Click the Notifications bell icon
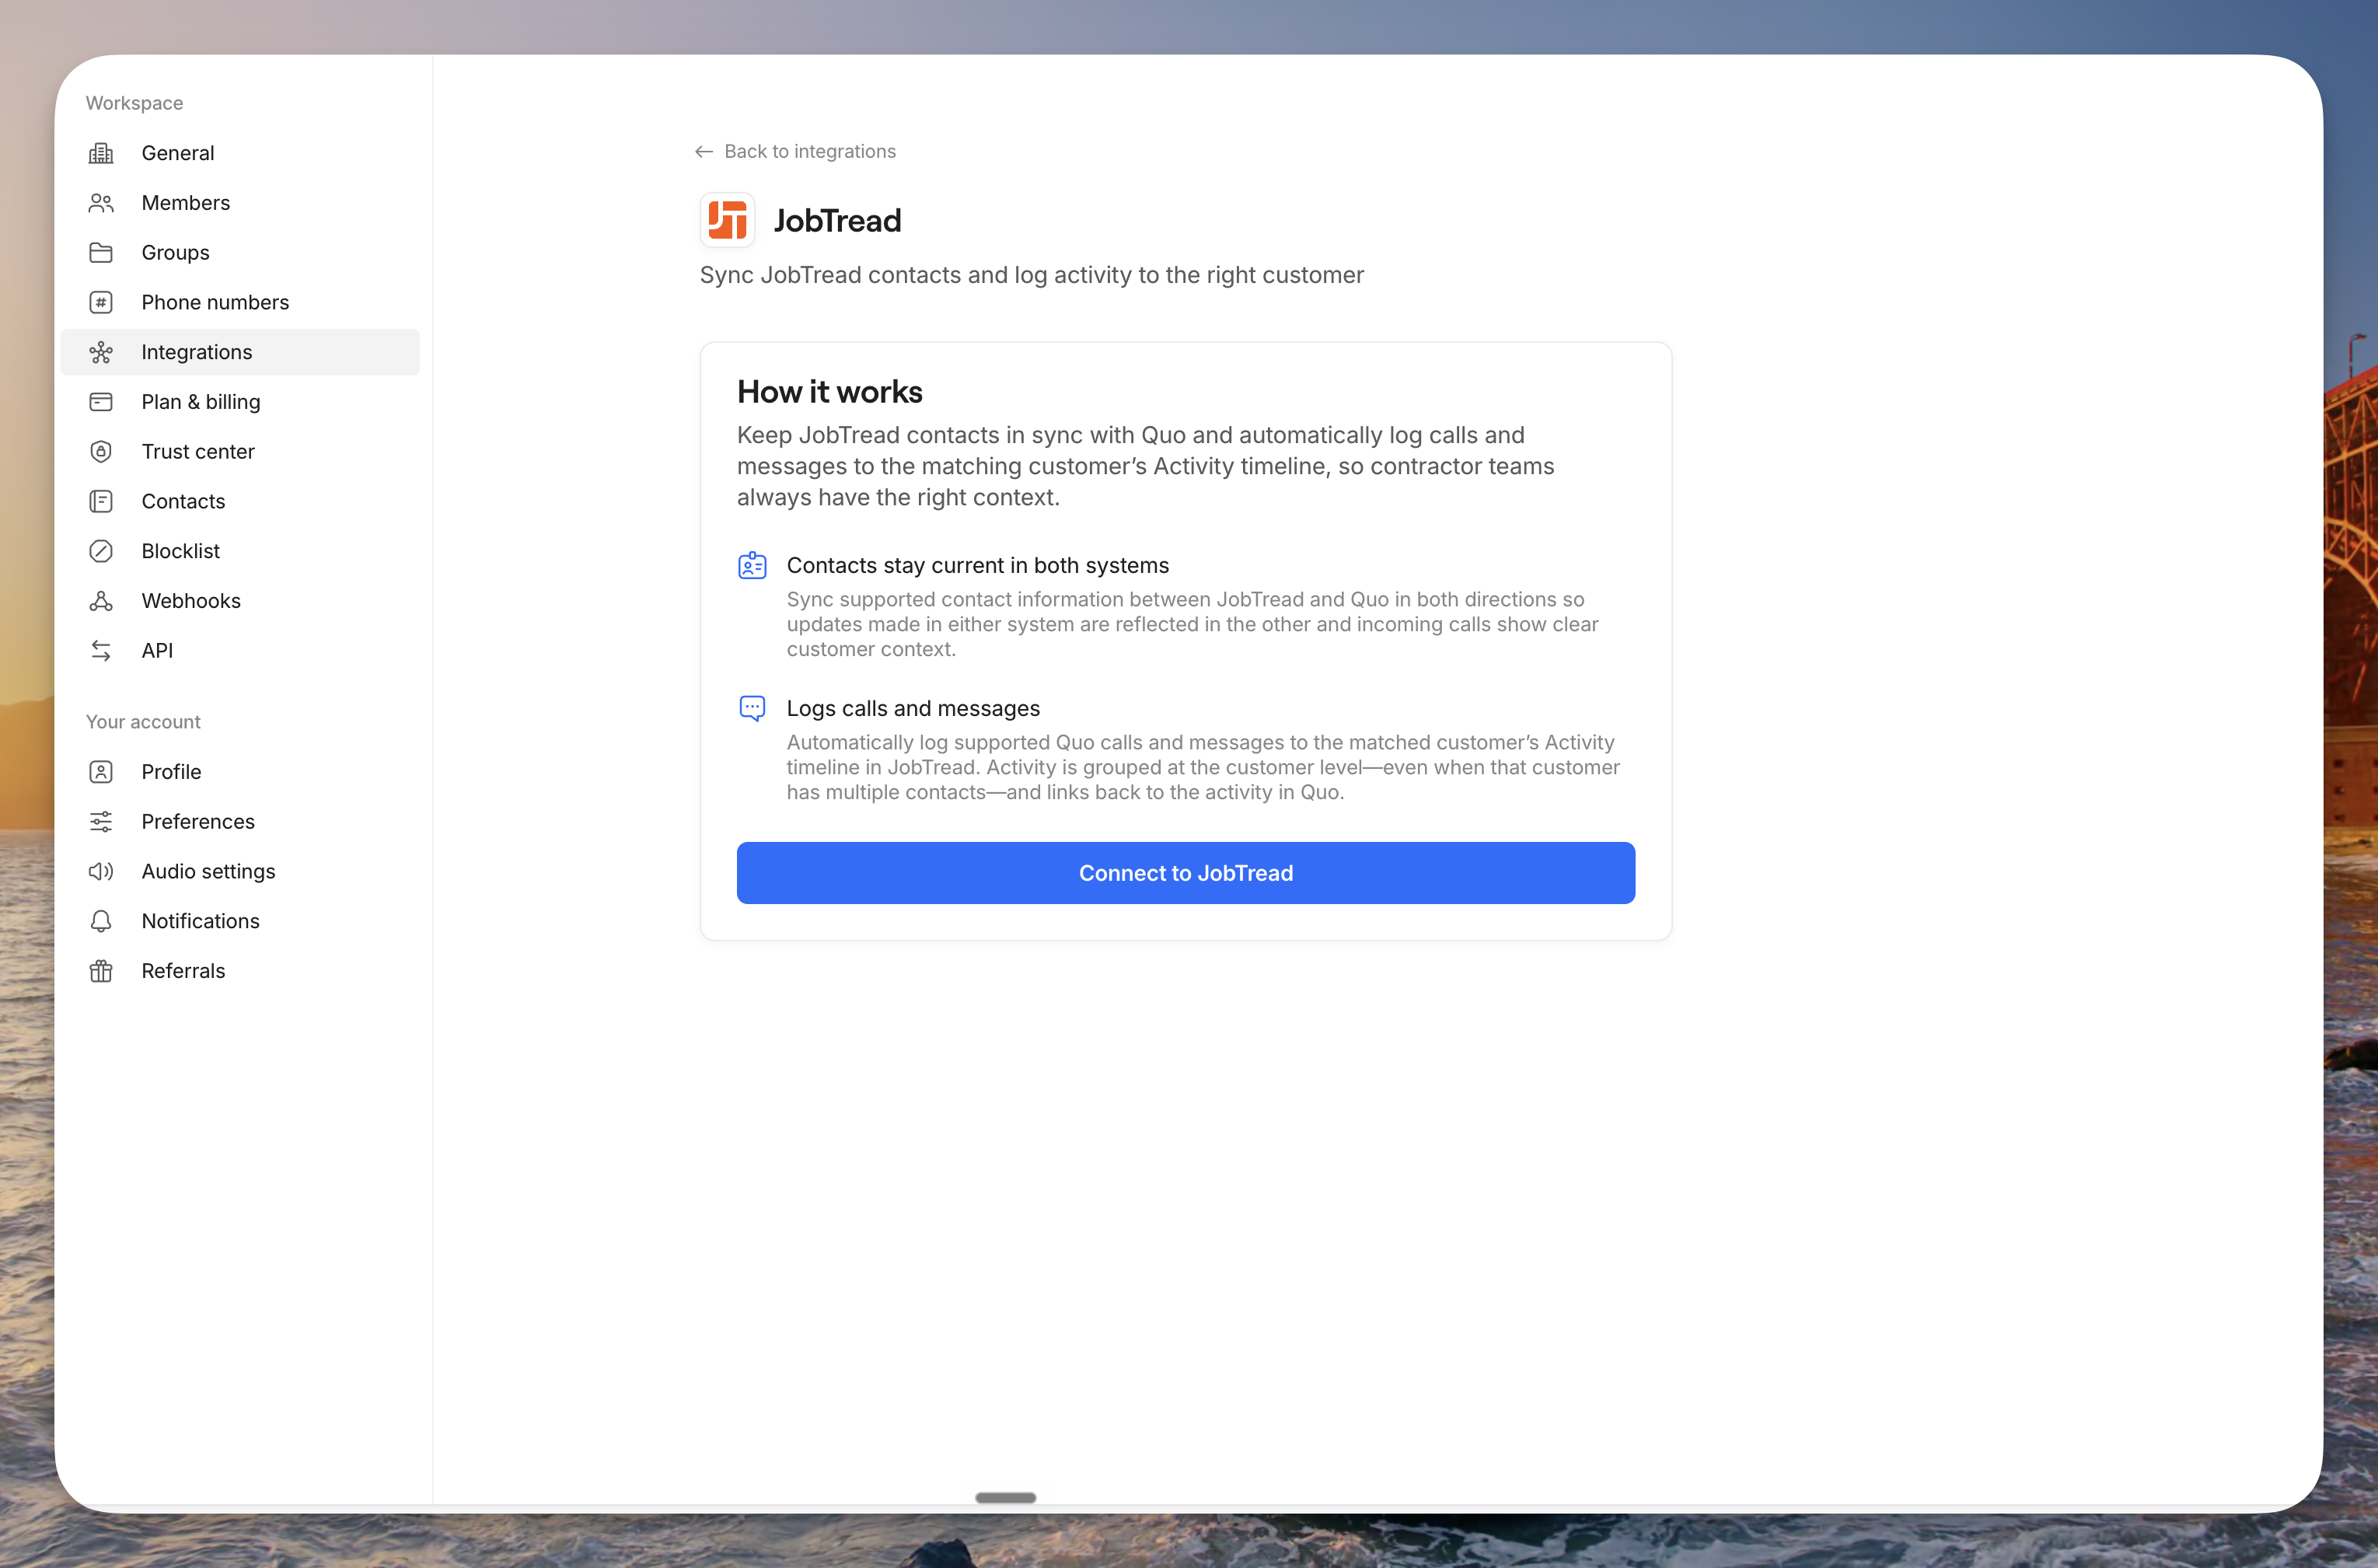The height and width of the screenshot is (1568, 2378). [x=101, y=921]
